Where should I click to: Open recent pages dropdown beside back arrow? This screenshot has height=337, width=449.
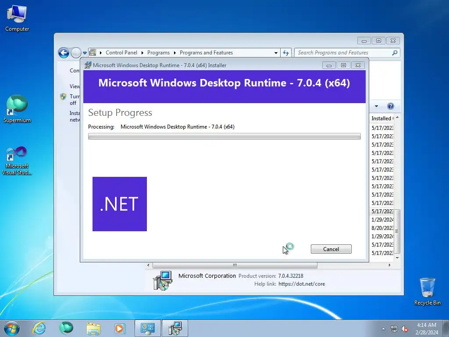85,53
